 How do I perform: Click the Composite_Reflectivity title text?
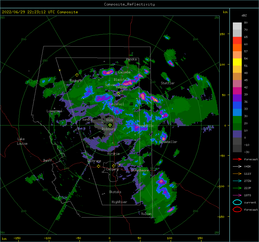[x=129, y=4]
